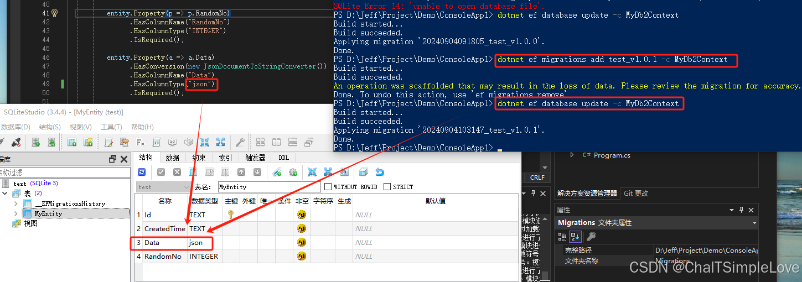Close the database panel with X
Screen dimensions: 802x282
coord(124,159)
